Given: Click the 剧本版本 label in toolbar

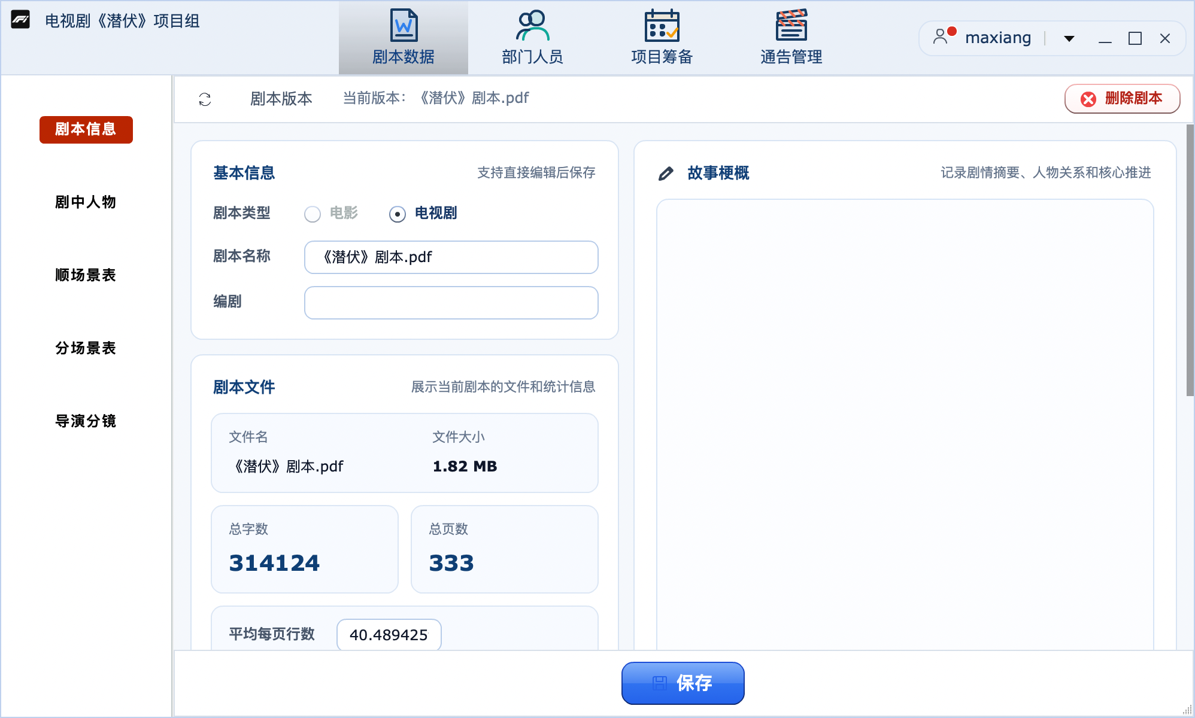Looking at the screenshot, I should (281, 99).
